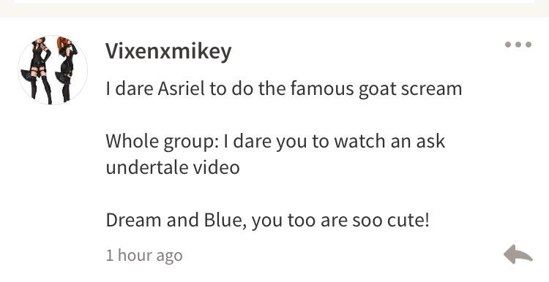
Task: Click the white card edge above the comment
Action: click(274, 1)
